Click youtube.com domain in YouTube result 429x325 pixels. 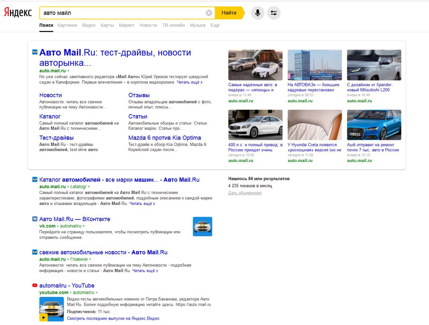click(x=54, y=292)
